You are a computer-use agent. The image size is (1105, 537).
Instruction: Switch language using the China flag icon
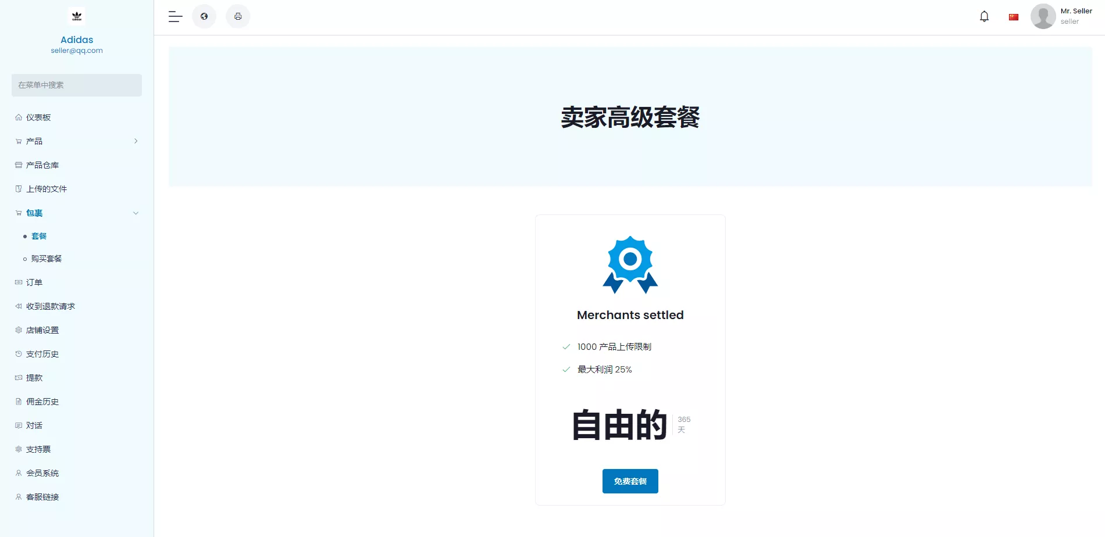click(1013, 16)
